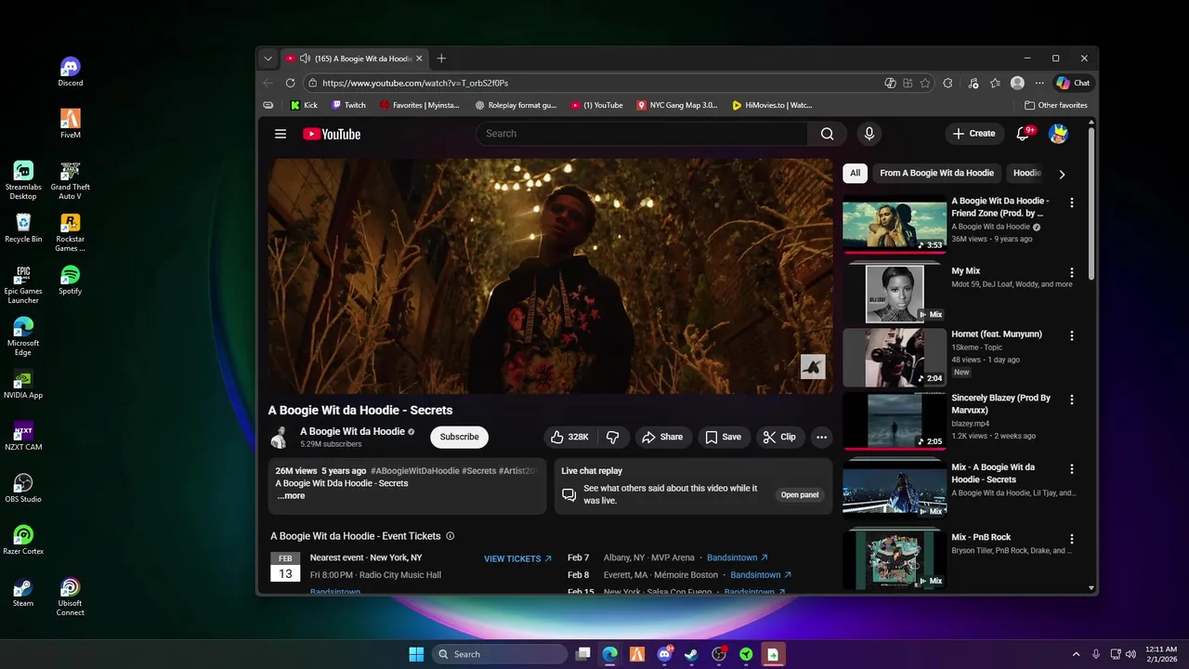The height and width of the screenshot is (669, 1189).
Task: Open Task View on the taskbar
Action: coord(583,654)
